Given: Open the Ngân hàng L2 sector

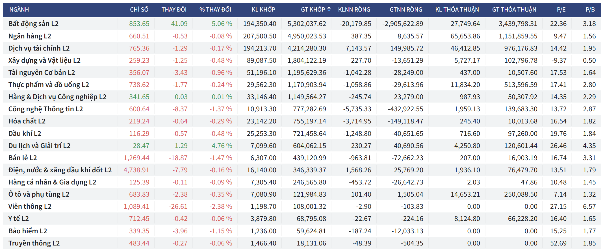Looking at the screenshot, I should pyautogui.click(x=30, y=36).
